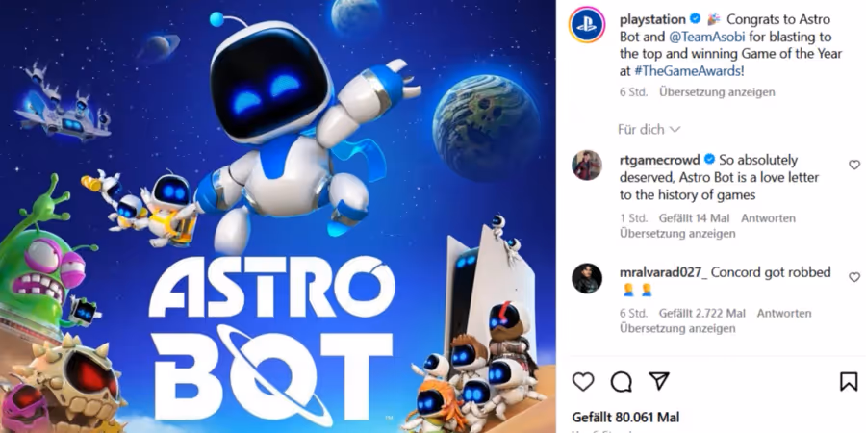Expand the 'Für dich' comment sorting dropdown

649,130
